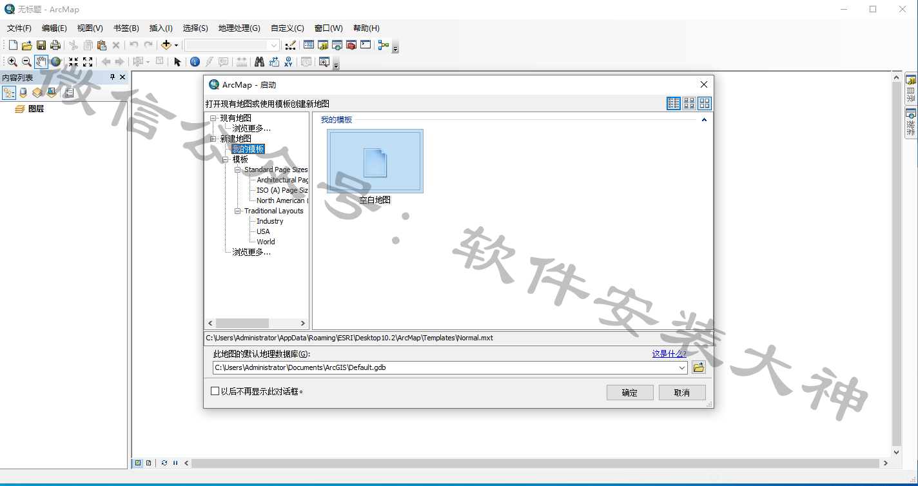Collapse the 现有地图 tree node
Screen dimensions: 918x486
[x=213, y=118]
